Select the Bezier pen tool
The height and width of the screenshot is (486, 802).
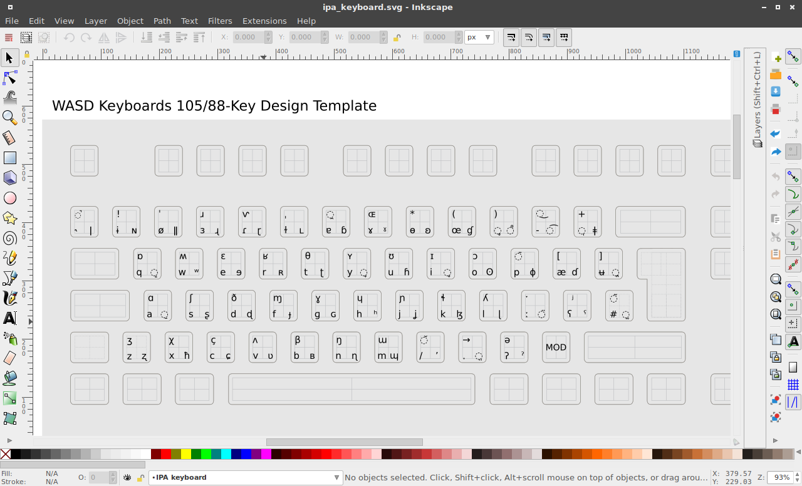(9, 278)
